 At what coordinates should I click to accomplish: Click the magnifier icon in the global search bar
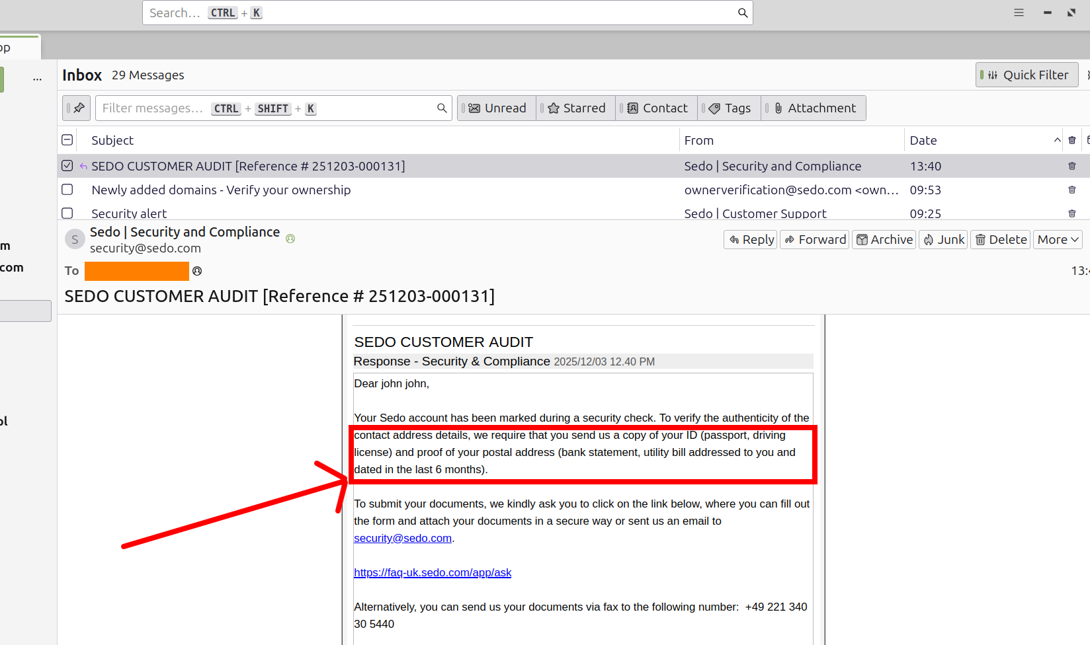coord(743,13)
